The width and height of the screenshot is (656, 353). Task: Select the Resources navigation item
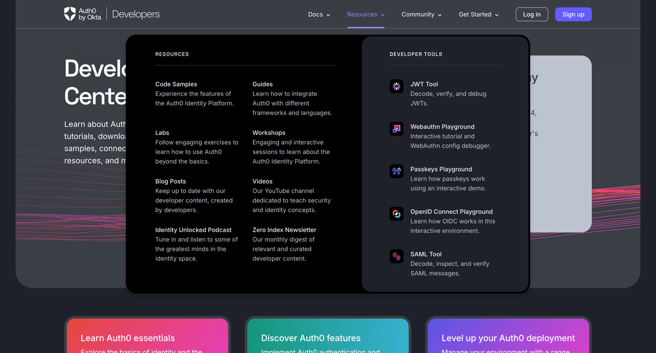(366, 14)
